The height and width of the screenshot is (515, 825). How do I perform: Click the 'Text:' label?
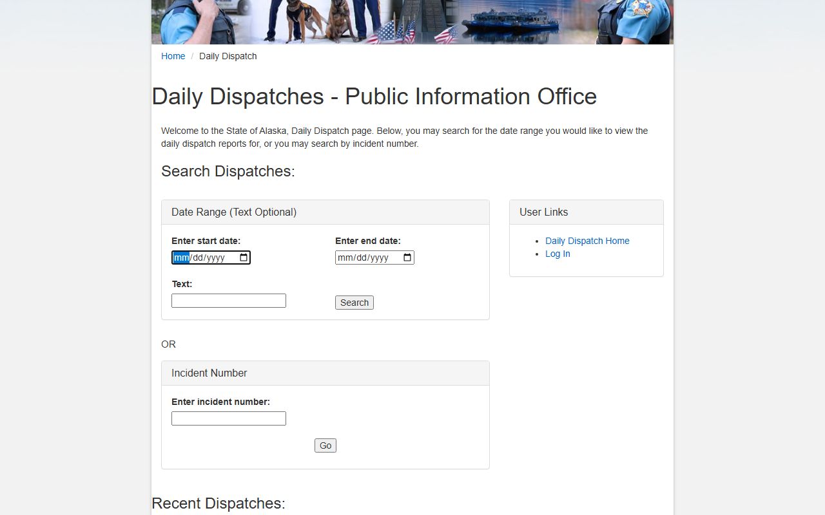182,284
